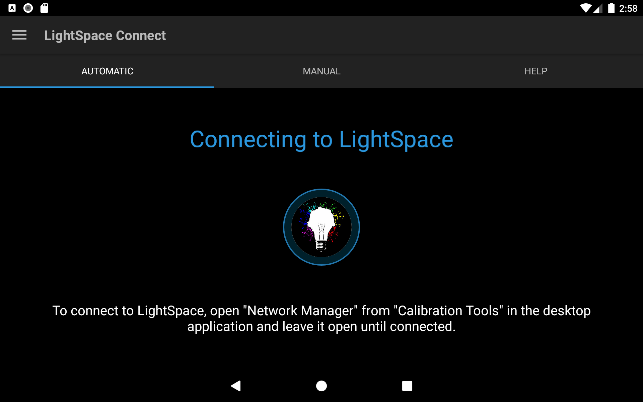
Task: Tap the Connecting to LightSpace heading
Action: coord(321,139)
